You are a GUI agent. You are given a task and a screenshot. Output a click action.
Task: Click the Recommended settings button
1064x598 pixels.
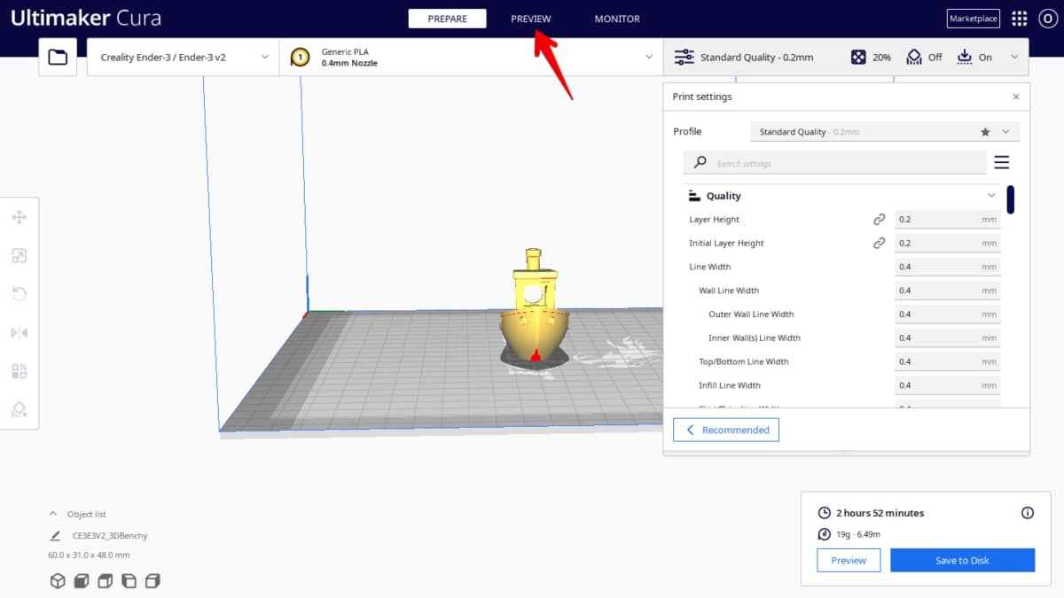click(x=725, y=430)
